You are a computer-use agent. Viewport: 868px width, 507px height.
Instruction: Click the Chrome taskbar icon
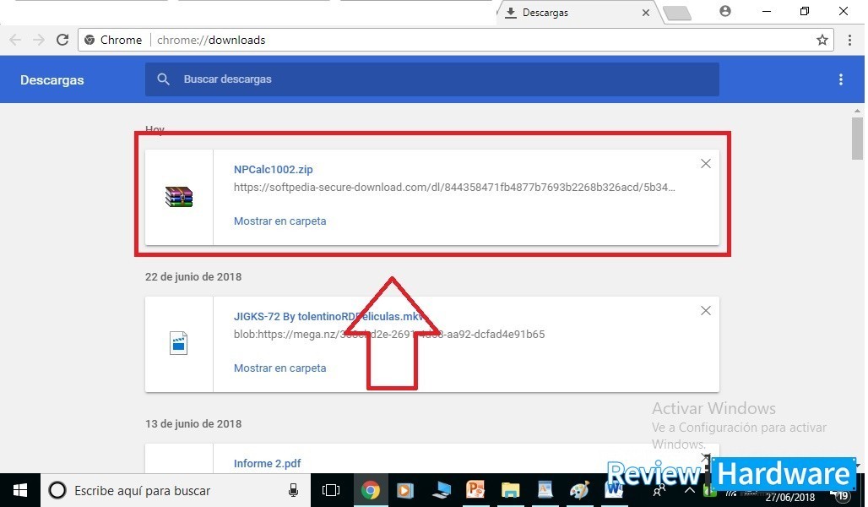click(371, 490)
